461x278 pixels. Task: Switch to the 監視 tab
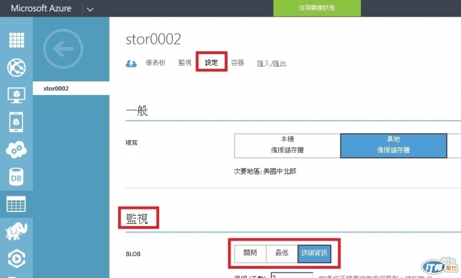coord(185,63)
